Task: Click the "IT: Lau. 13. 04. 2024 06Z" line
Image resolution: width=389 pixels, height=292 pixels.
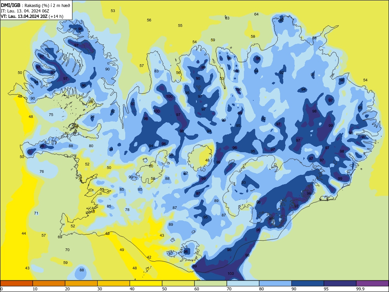Action: (x=25, y=11)
